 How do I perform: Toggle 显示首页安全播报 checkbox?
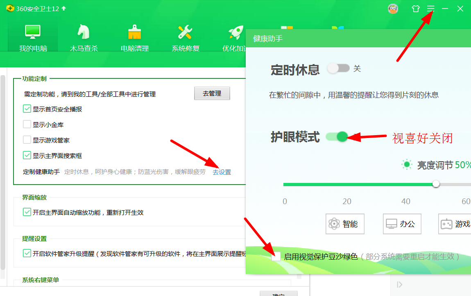[x=27, y=109]
